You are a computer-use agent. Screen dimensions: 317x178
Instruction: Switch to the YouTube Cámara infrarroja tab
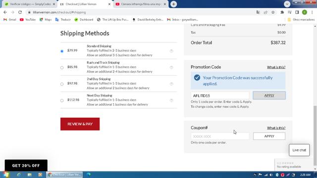click(141, 4)
